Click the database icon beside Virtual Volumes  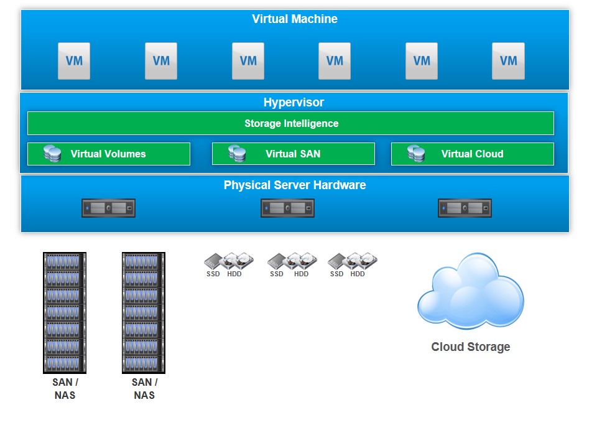tap(52, 154)
